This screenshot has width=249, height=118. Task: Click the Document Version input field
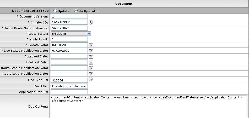coord(69,16)
